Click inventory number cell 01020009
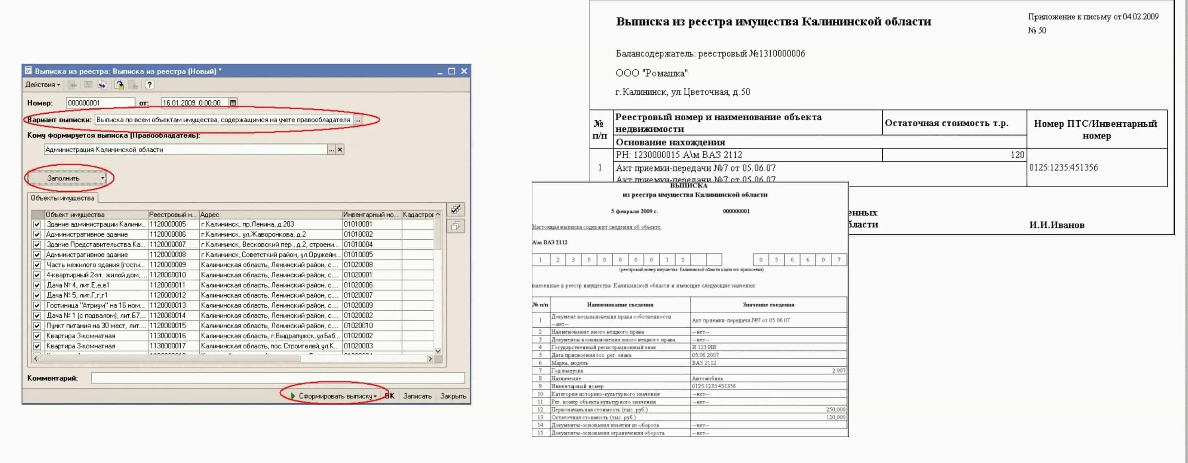Screen dimensions: 1188x463 click(372, 305)
